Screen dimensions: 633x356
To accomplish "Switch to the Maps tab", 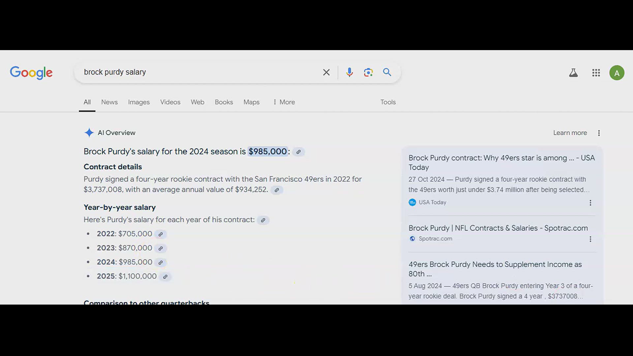I will (252, 102).
